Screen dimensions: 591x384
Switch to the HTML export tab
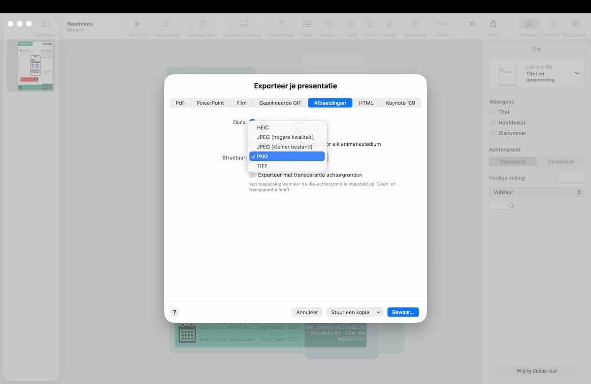coord(366,103)
